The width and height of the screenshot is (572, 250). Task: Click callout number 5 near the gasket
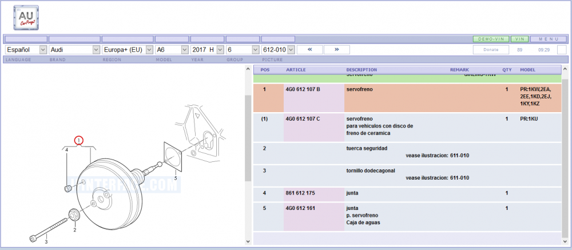pos(176,178)
